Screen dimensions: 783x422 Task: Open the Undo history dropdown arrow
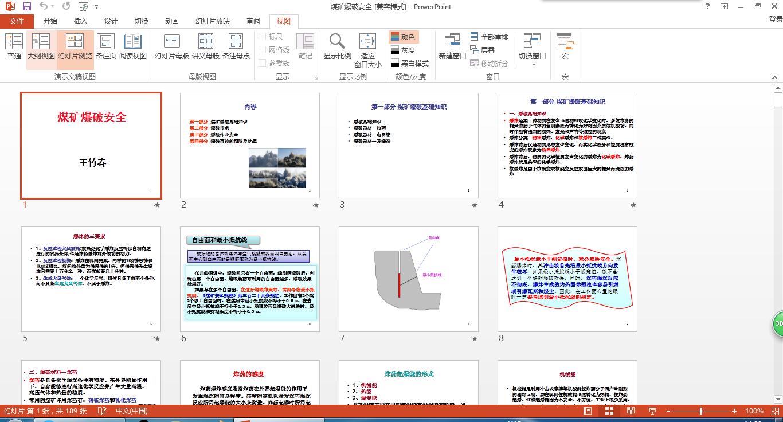(x=53, y=7)
